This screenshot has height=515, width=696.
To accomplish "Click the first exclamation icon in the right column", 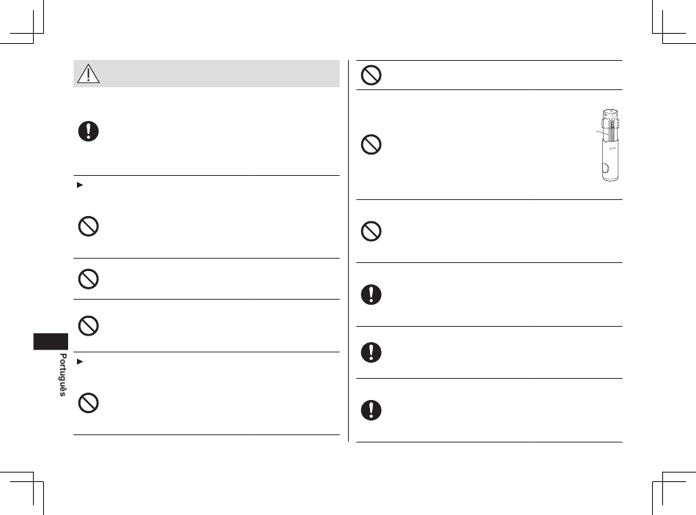I will [371, 294].
